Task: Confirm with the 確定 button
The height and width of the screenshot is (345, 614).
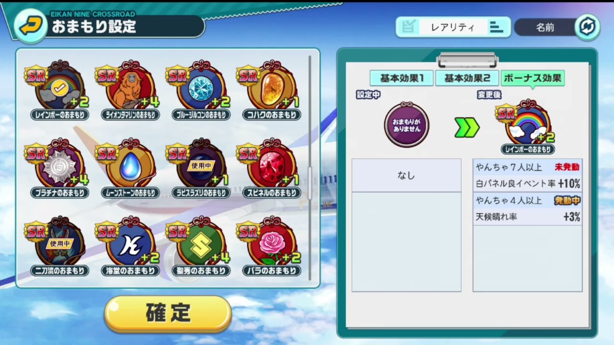Action: [x=168, y=313]
